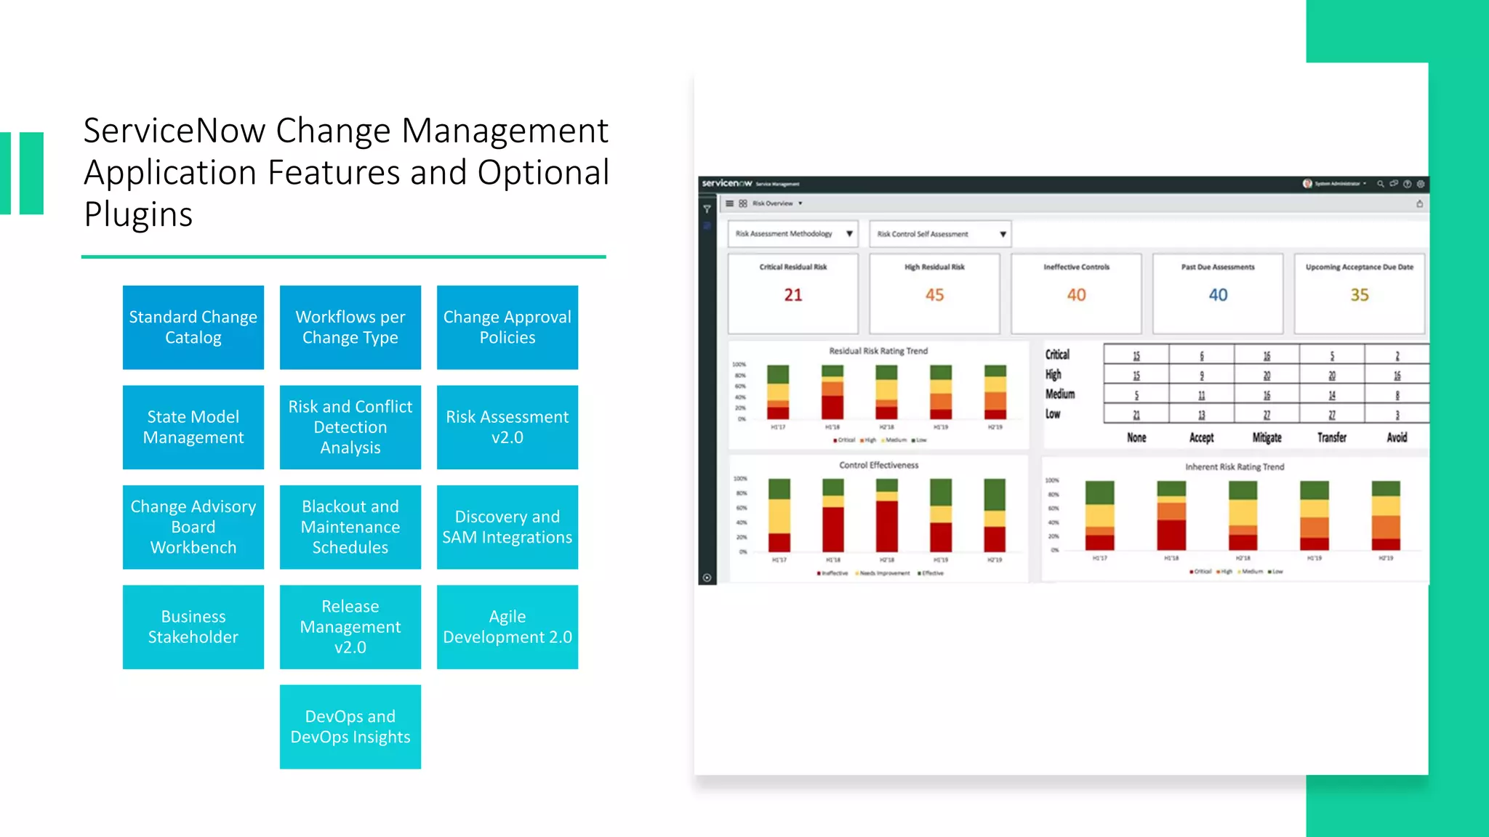Click the circular icon at sidebar bottom
The height and width of the screenshot is (837, 1489).
(707, 578)
